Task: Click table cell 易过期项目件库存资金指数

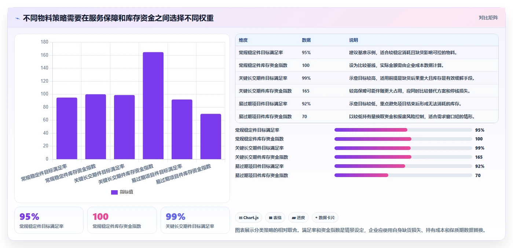Action: (x=265, y=117)
